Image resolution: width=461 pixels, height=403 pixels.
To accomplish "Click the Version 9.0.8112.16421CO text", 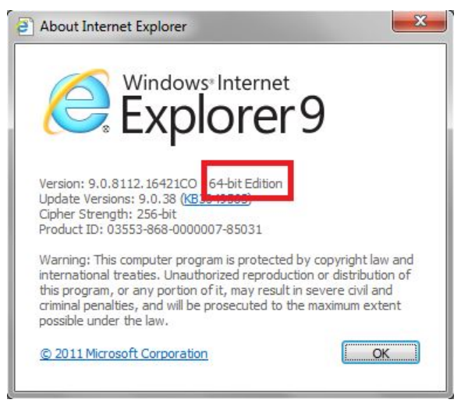I will [x=118, y=184].
